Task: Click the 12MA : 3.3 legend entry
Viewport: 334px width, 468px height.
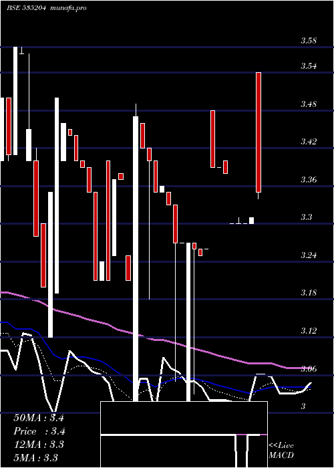Action: [39, 445]
